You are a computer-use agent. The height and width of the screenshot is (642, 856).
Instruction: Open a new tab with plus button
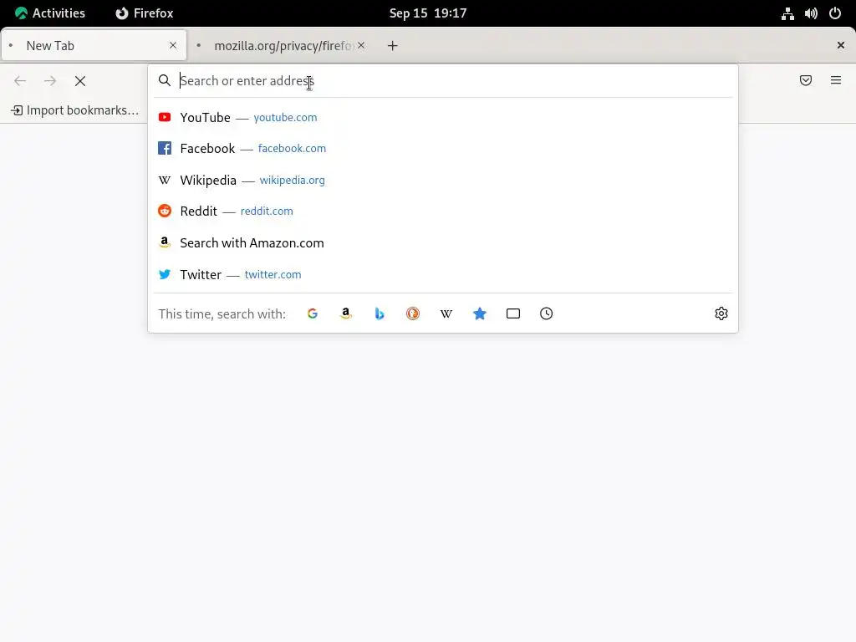coord(393,46)
